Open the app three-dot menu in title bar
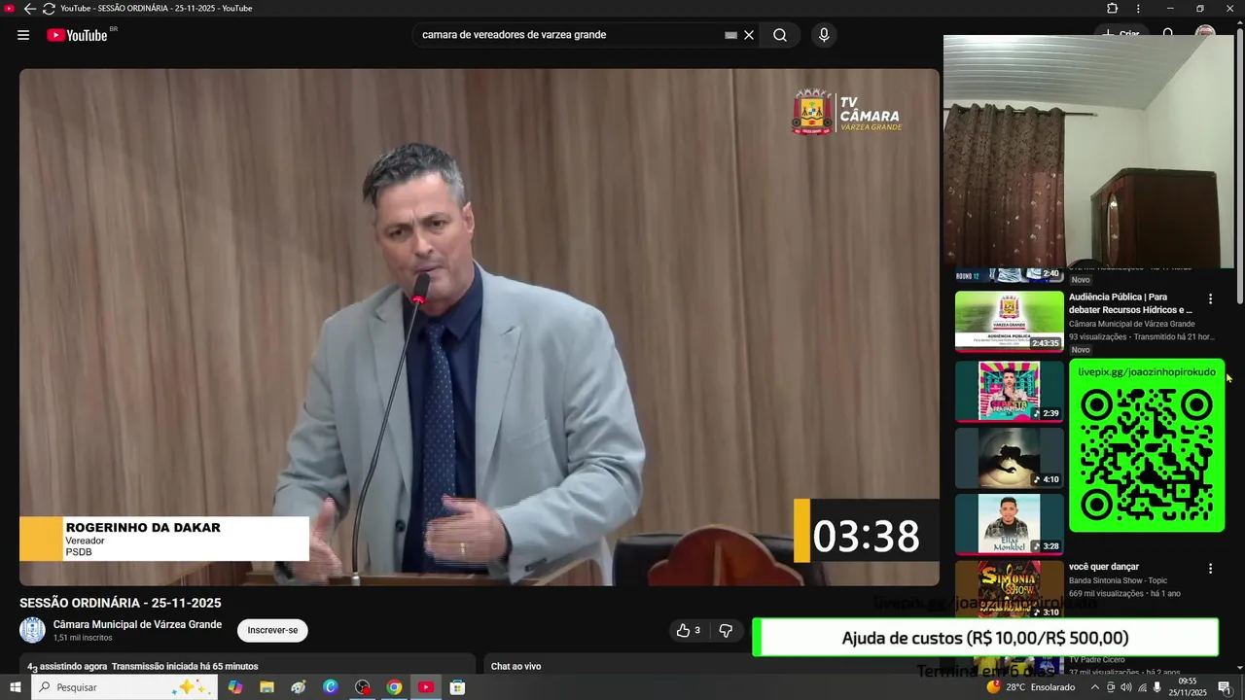 pyautogui.click(x=1138, y=9)
